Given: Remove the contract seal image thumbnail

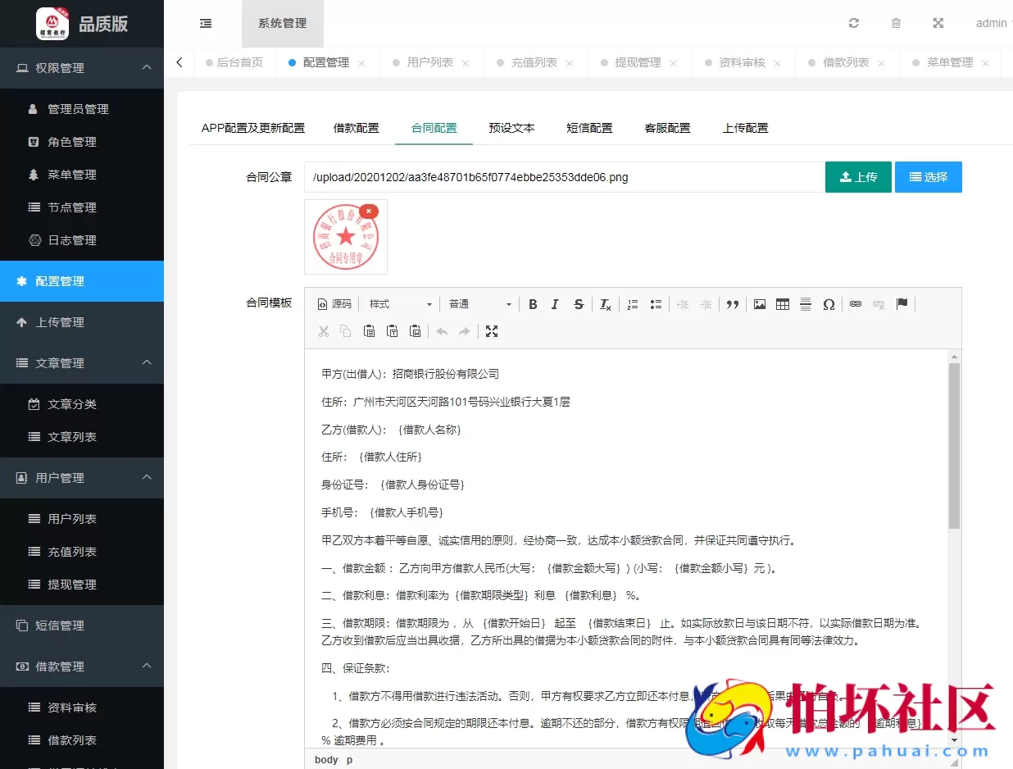Looking at the screenshot, I should pyautogui.click(x=369, y=210).
